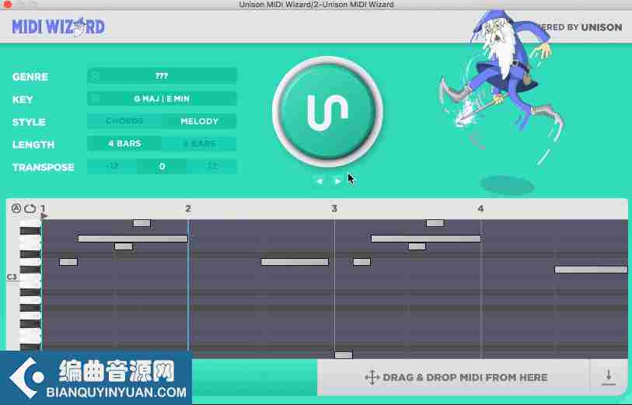Click the big Unison generate button

pyautogui.click(x=327, y=112)
